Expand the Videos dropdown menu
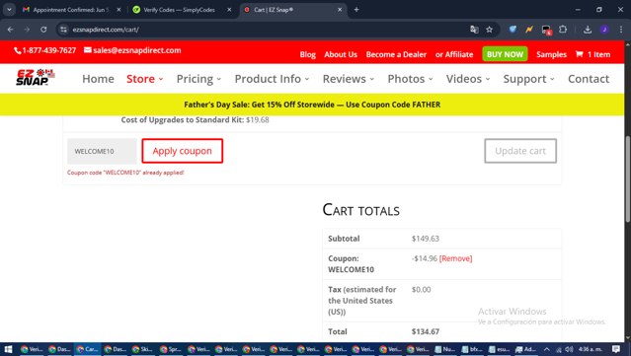631x356 pixels. coord(468,79)
